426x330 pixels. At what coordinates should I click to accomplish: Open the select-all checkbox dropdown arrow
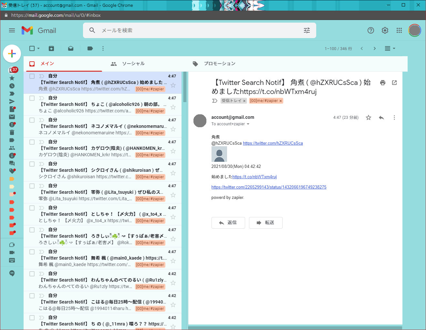[38, 48]
